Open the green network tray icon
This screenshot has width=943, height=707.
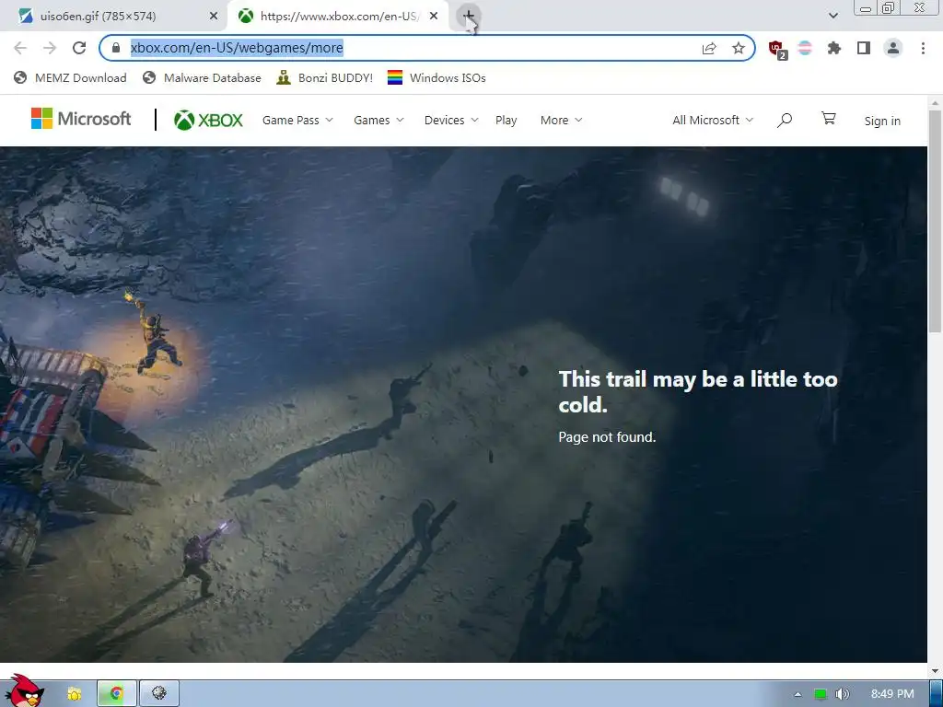(x=821, y=694)
